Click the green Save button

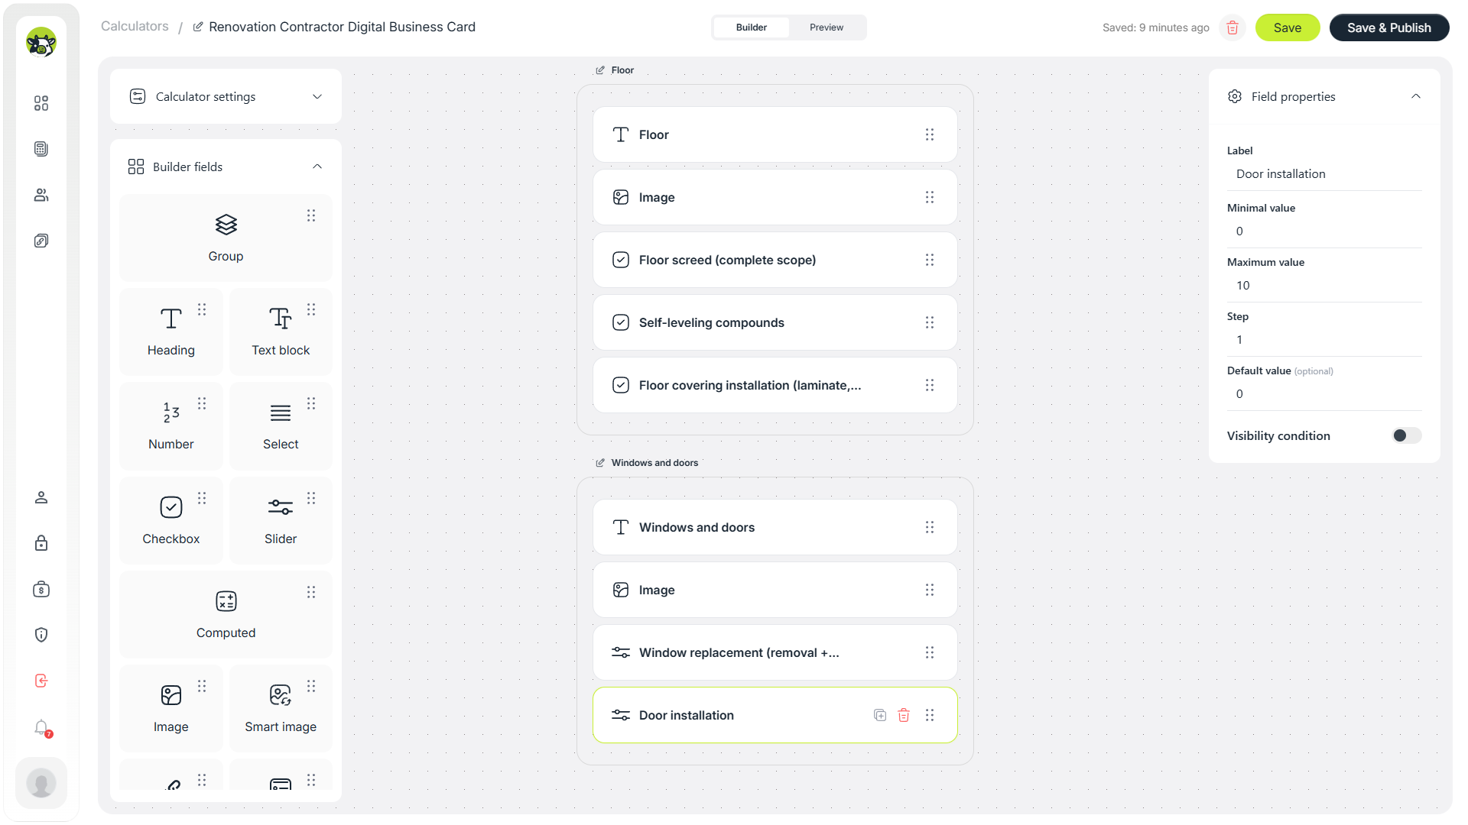pyautogui.click(x=1288, y=27)
